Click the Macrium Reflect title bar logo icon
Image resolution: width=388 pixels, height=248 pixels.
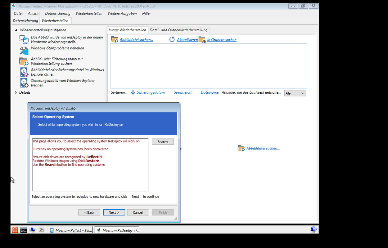[x=14, y=6]
